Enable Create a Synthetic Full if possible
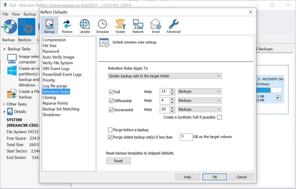Viewport: 296px width, 189px height. 219,117
